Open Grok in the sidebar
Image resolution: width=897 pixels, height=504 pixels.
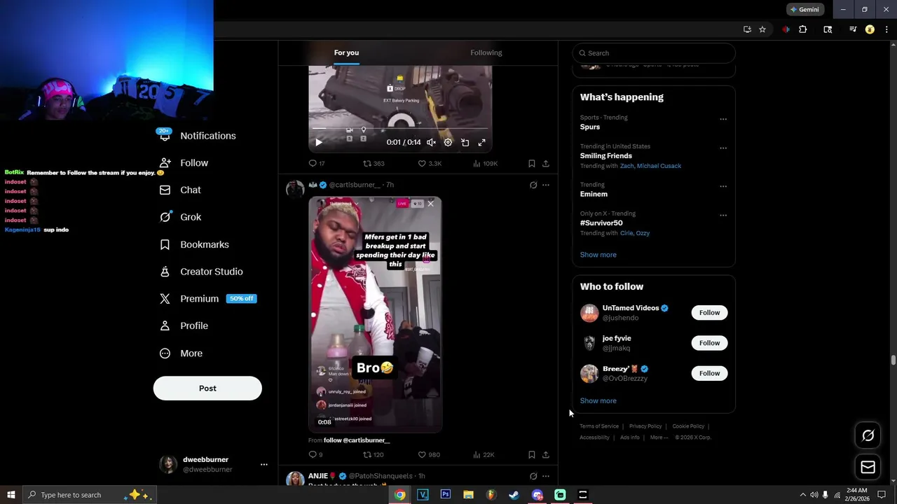tap(180, 217)
